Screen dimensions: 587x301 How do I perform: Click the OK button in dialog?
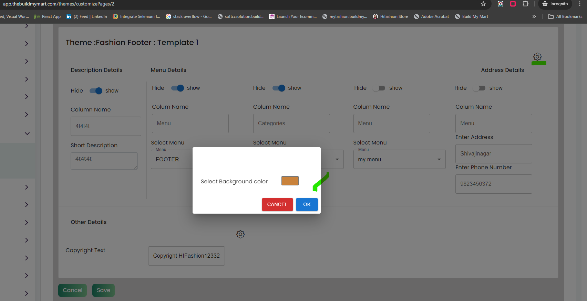tap(307, 204)
